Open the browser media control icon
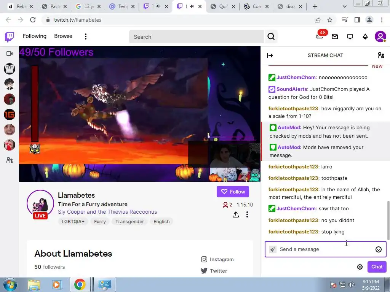 point(345,20)
